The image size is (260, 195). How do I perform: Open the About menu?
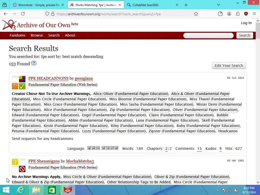70,35
